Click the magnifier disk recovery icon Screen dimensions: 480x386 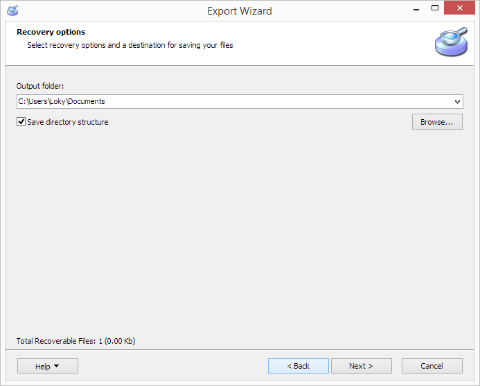click(x=451, y=42)
